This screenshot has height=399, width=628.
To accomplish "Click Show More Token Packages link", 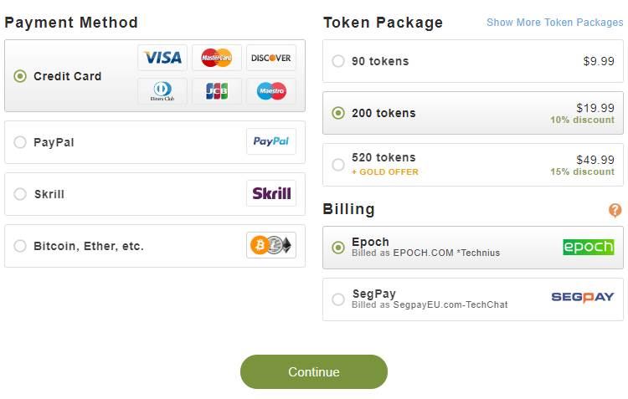I will pyautogui.click(x=554, y=23).
